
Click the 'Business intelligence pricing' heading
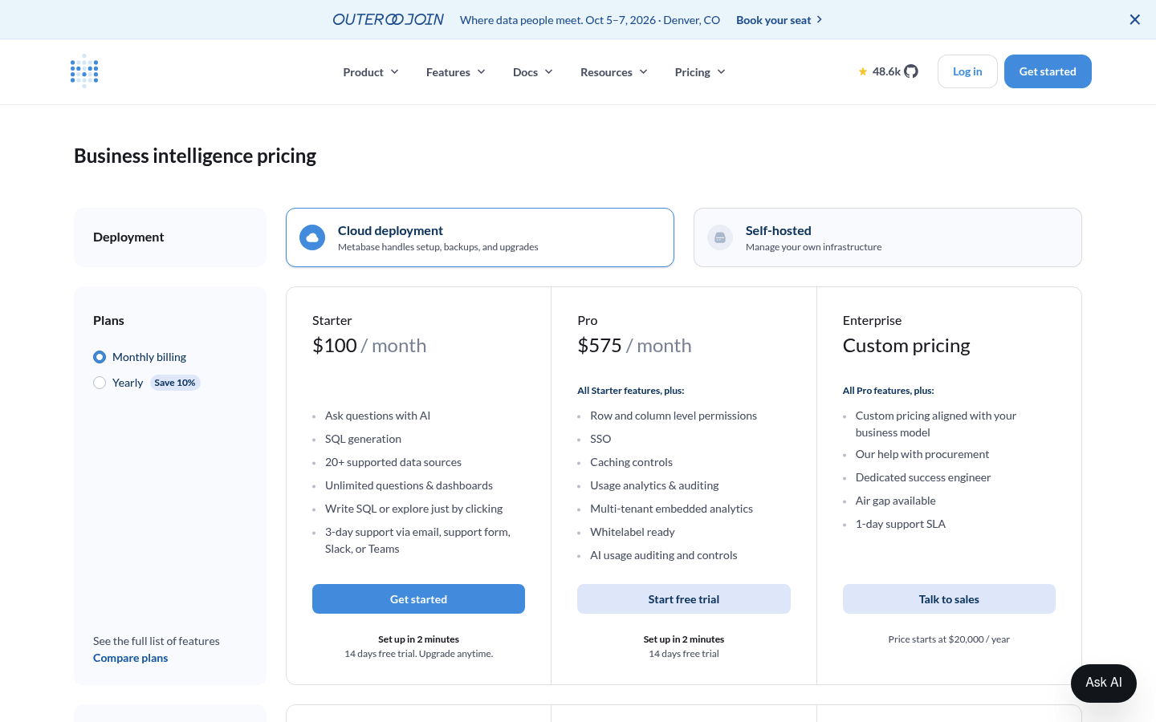195,156
